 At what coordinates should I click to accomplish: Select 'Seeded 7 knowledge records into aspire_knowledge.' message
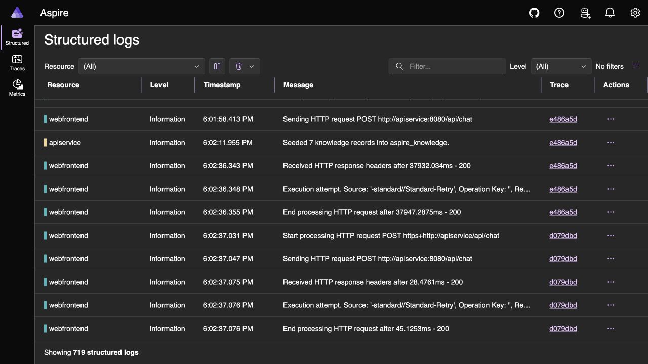coord(366,143)
